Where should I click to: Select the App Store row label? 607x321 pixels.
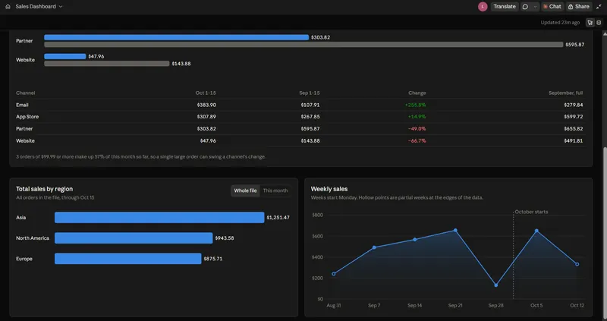point(27,117)
